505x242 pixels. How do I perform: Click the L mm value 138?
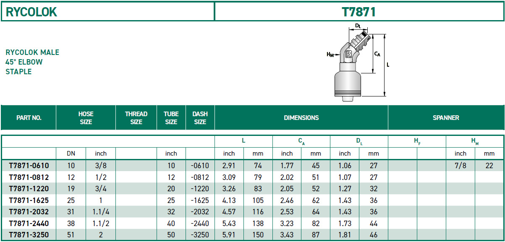258,224
